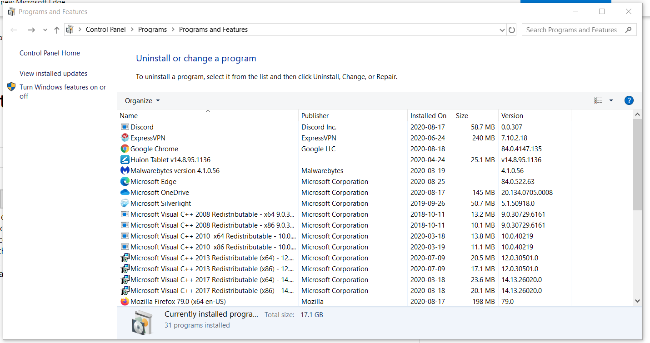Viewport: 650px width, 343px height.
Task: Click the Google Chrome icon in the list
Action: point(125,149)
